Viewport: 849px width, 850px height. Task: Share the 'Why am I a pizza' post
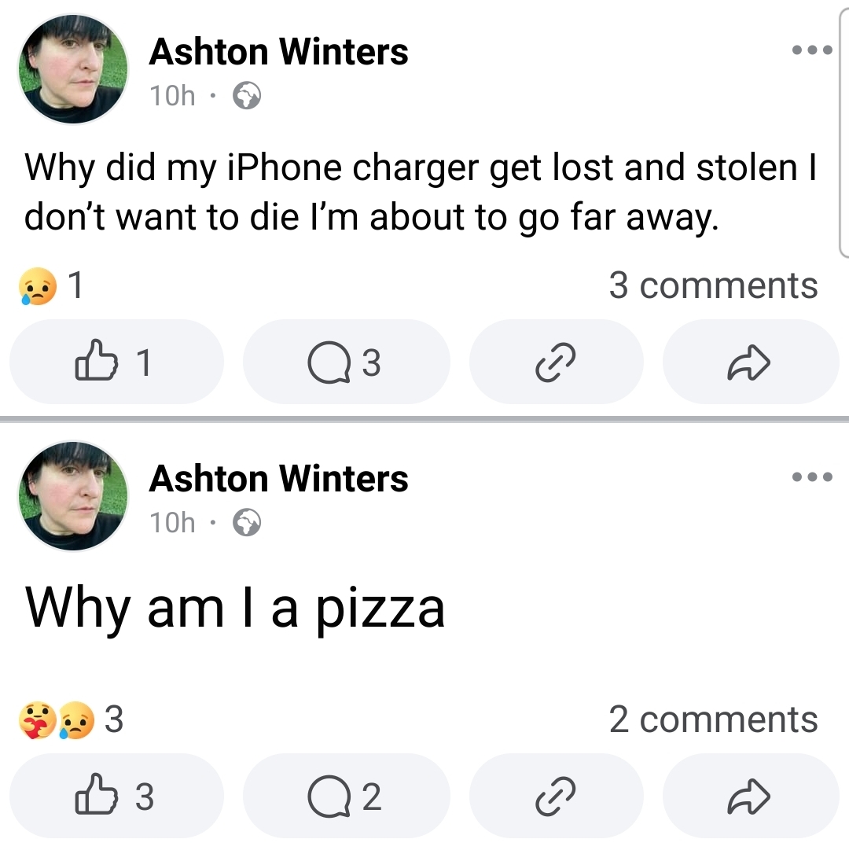[751, 795]
